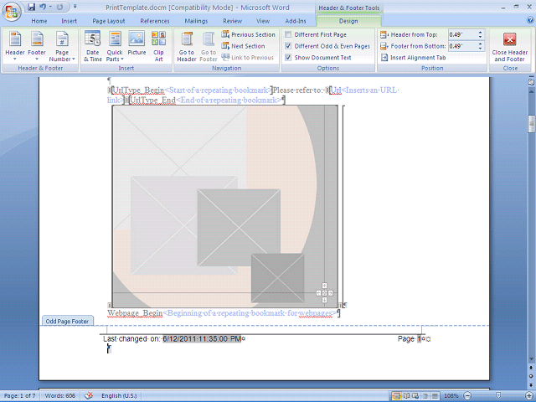Open Microsoft Office Word Help
Image resolution: width=536 pixels, height=402 pixels.
click(530, 20)
